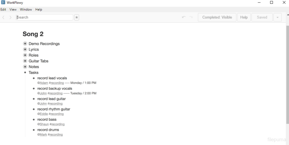Open the Window menu
The image size is (289, 145).
click(26, 9)
